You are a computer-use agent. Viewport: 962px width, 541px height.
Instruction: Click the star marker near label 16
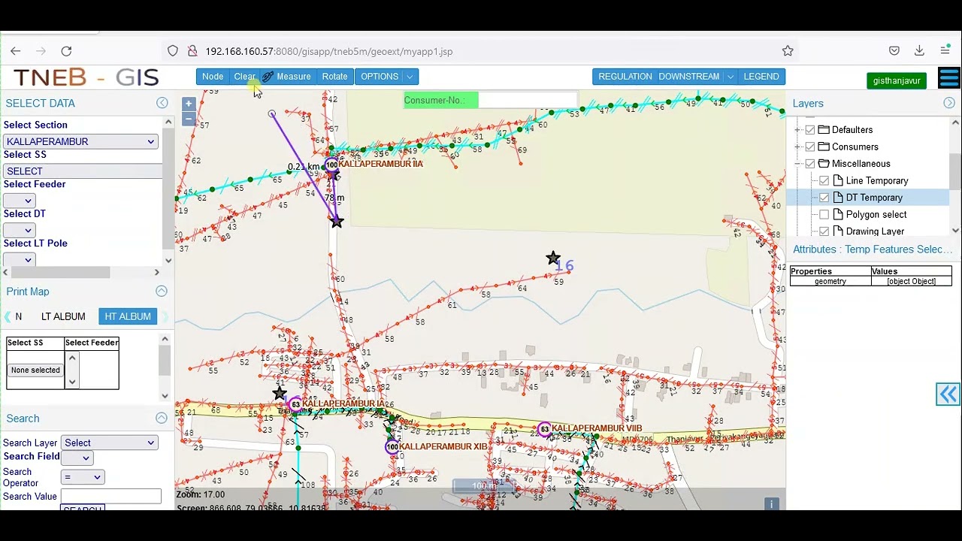pyautogui.click(x=553, y=258)
